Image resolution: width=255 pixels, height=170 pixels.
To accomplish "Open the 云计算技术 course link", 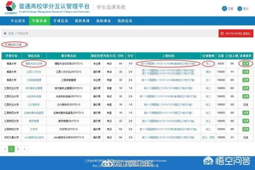I will [34, 104].
